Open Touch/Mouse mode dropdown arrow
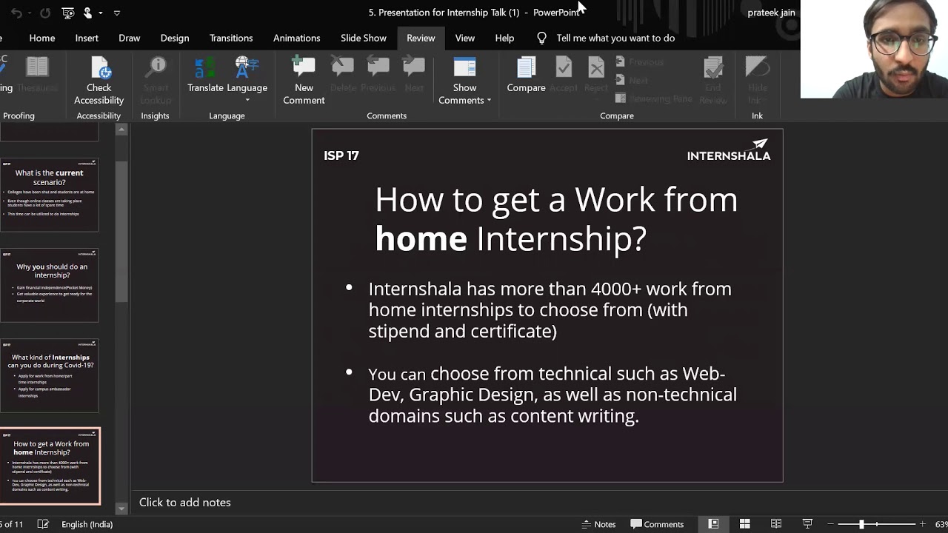The height and width of the screenshot is (533, 948). (101, 13)
